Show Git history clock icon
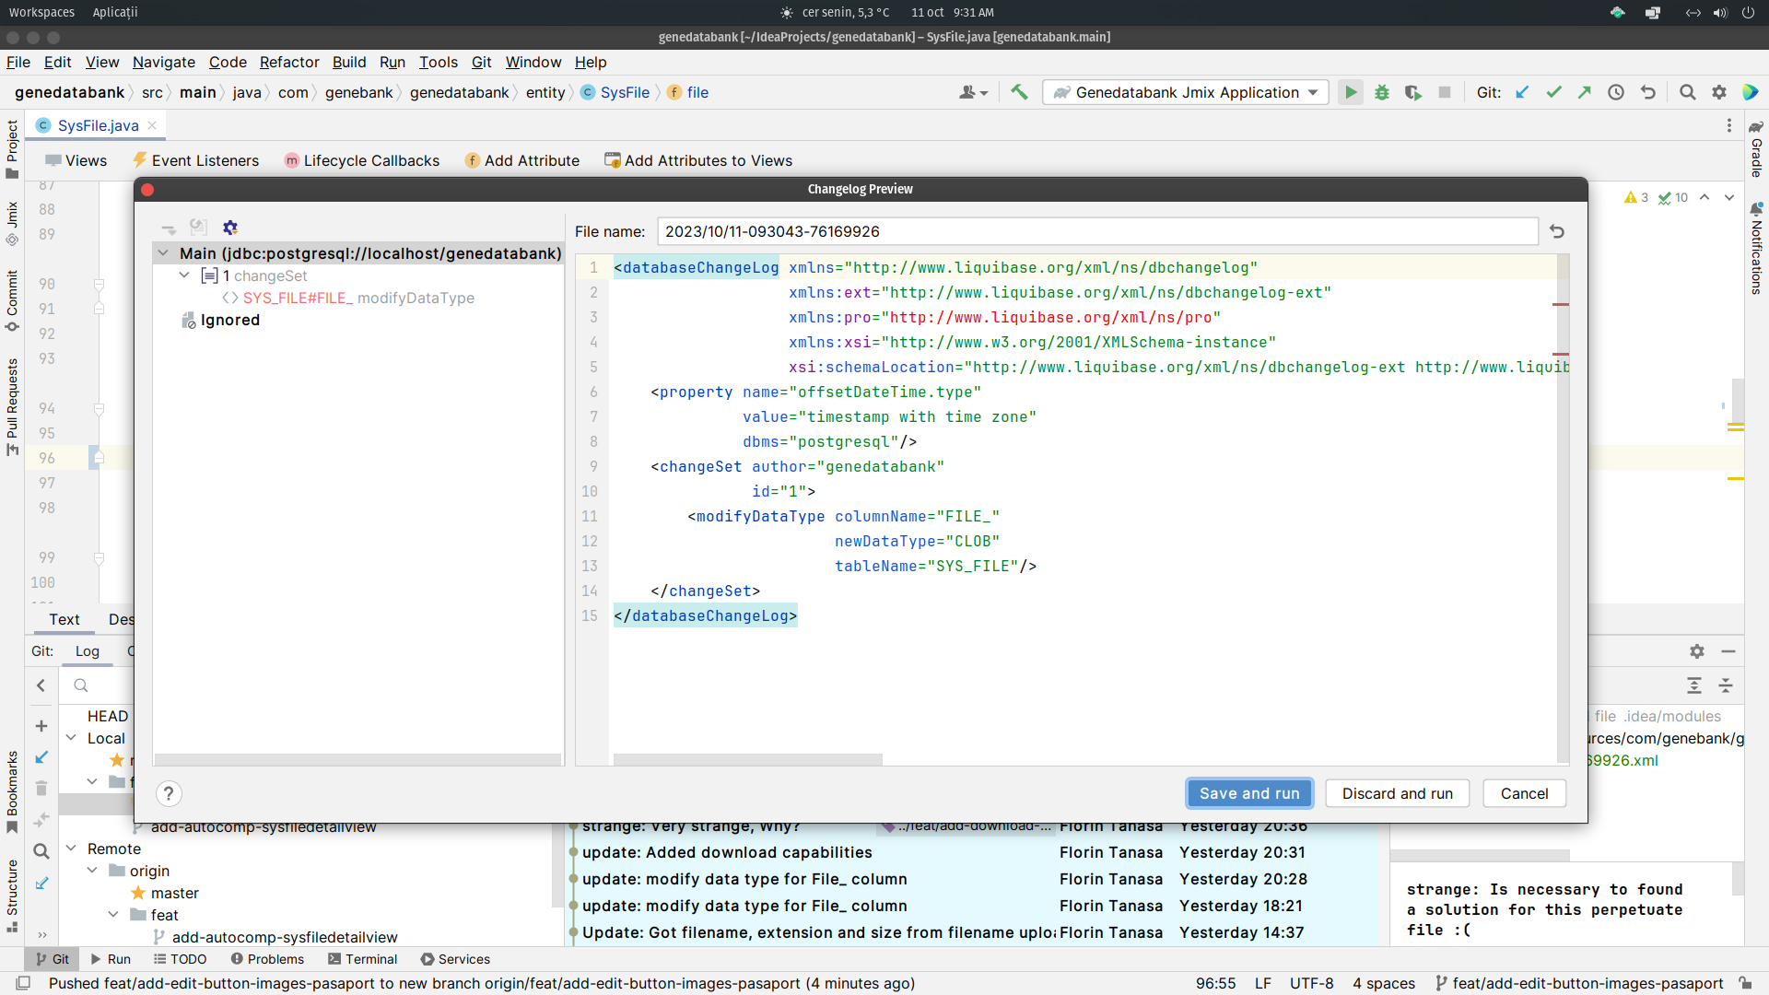 click(1616, 92)
